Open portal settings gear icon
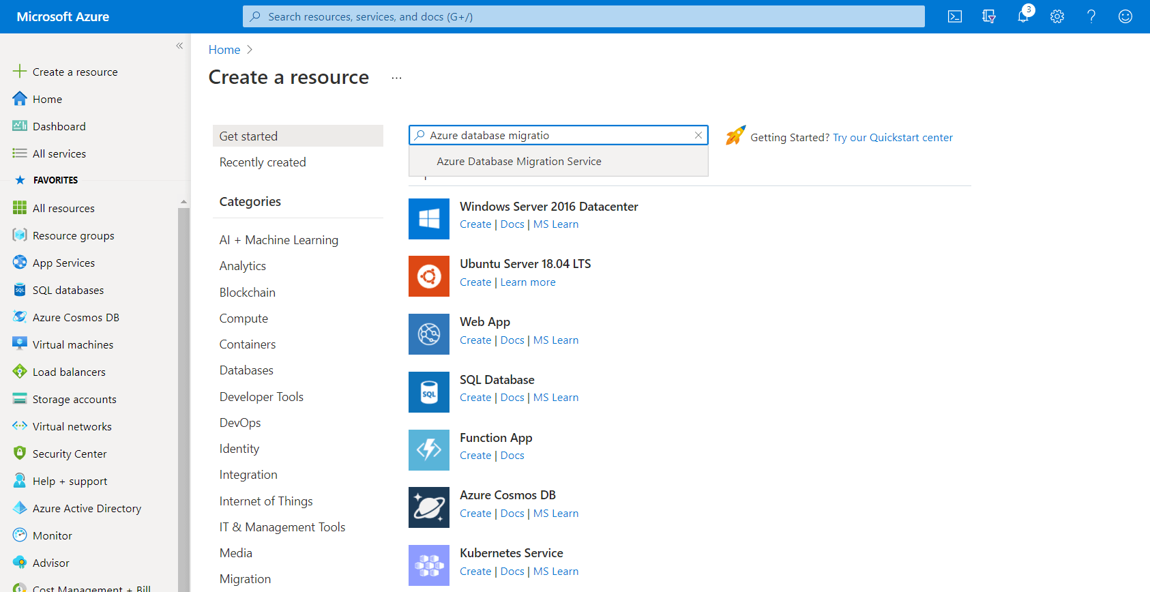1150x592 pixels. pyautogui.click(x=1057, y=16)
